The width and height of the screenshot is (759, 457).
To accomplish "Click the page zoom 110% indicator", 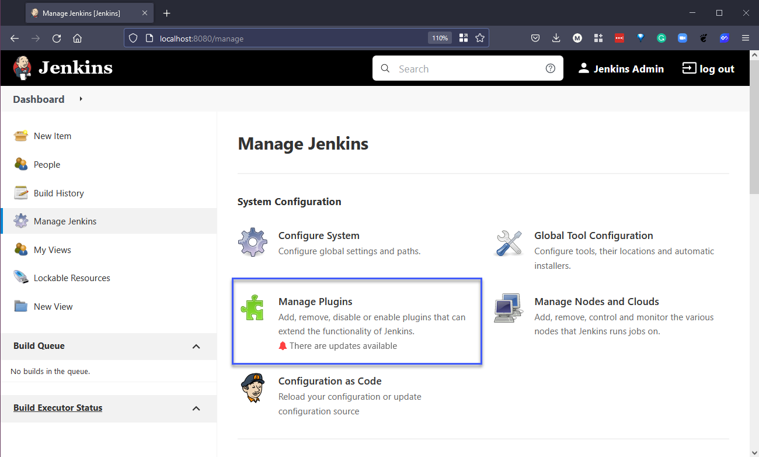I will 440,38.
